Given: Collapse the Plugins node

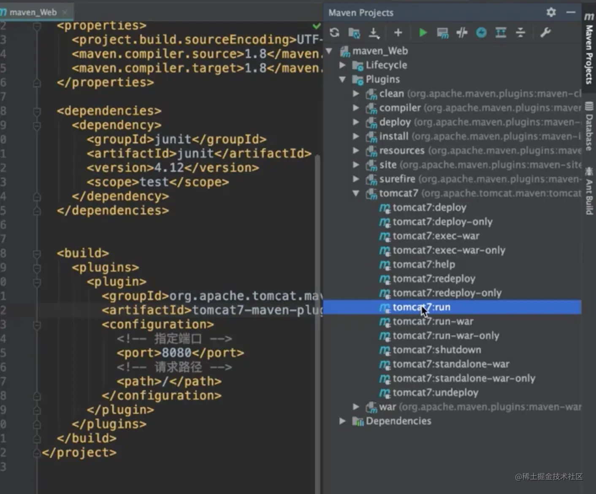Looking at the screenshot, I should 342,79.
